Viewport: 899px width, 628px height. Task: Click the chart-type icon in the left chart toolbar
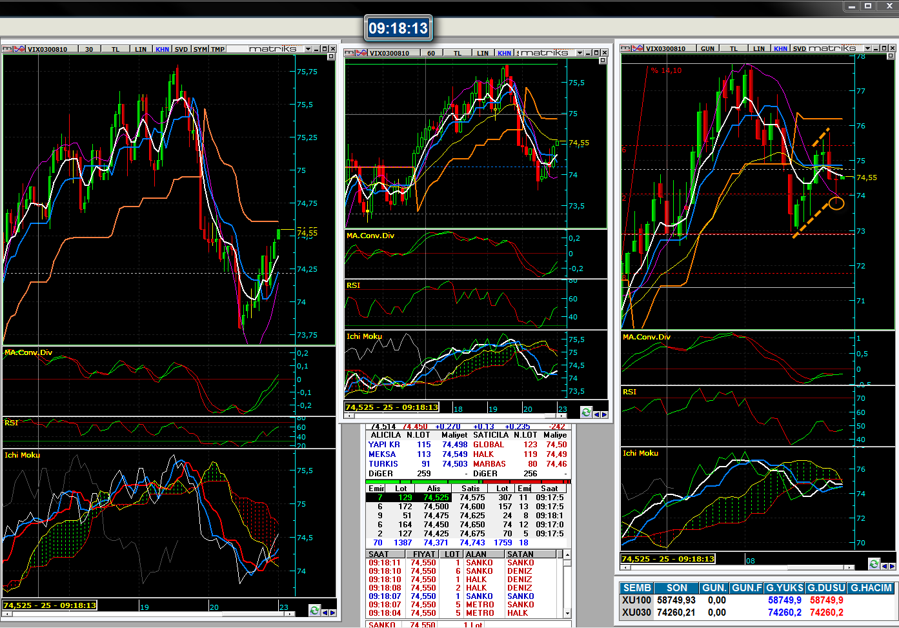click(19, 49)
